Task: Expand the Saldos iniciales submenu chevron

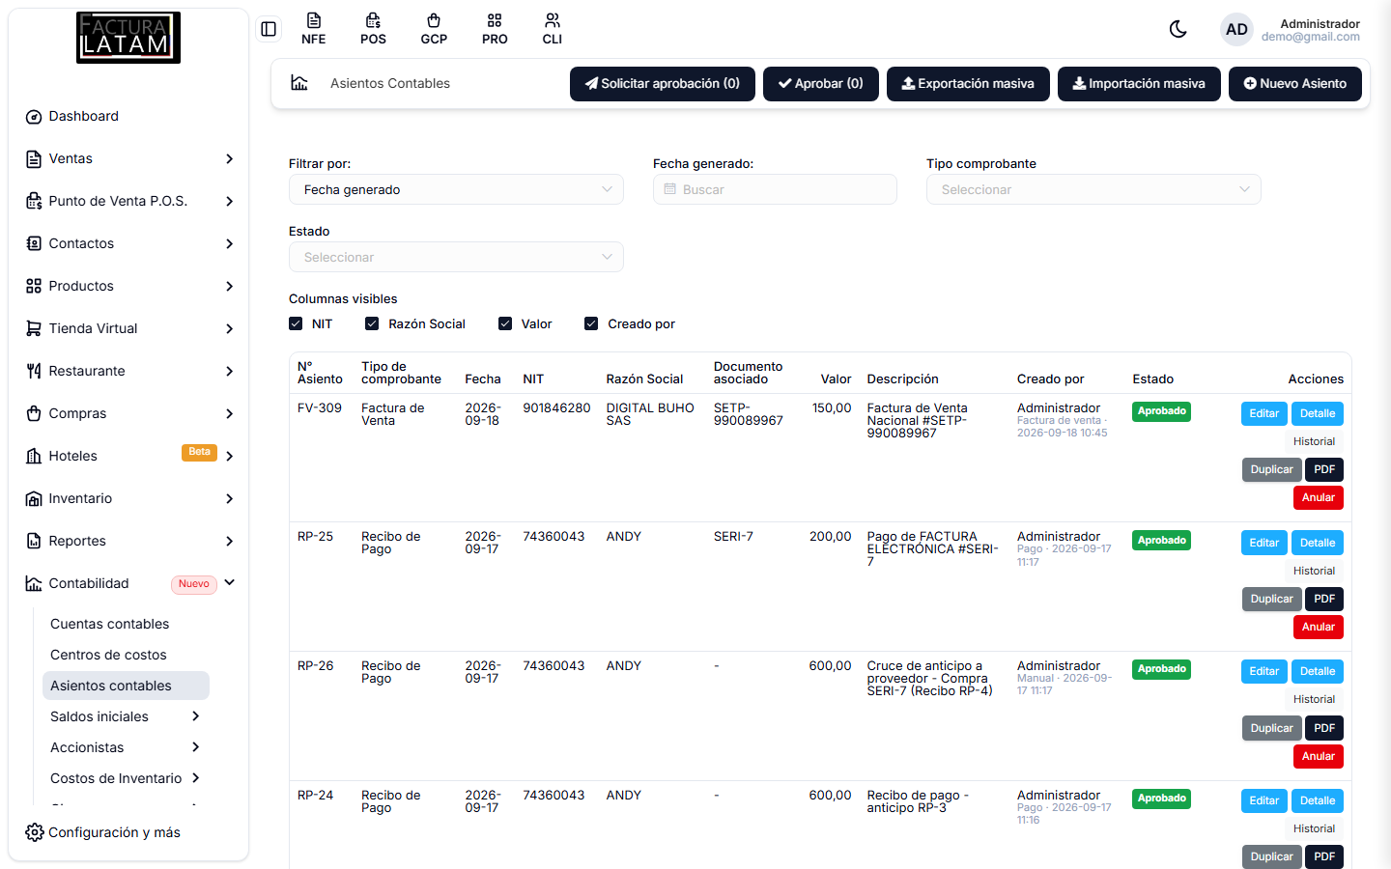Action: [196, 716]
